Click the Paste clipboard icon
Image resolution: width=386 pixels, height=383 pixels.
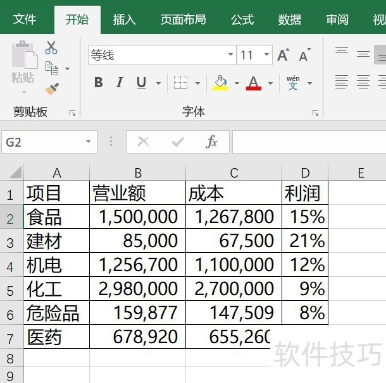click(x=25, y=54)
